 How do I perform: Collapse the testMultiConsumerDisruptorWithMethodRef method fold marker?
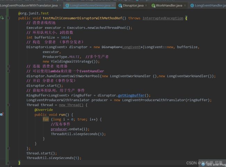tap(8, 18)
